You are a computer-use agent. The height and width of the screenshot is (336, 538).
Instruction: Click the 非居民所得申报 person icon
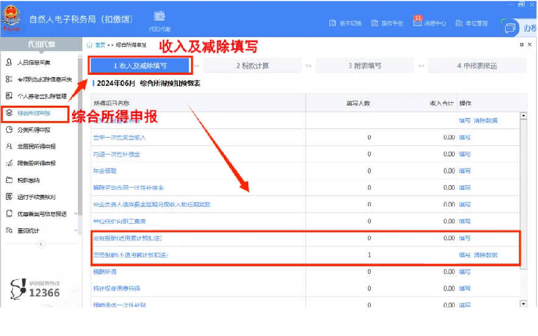coord(9,146)
